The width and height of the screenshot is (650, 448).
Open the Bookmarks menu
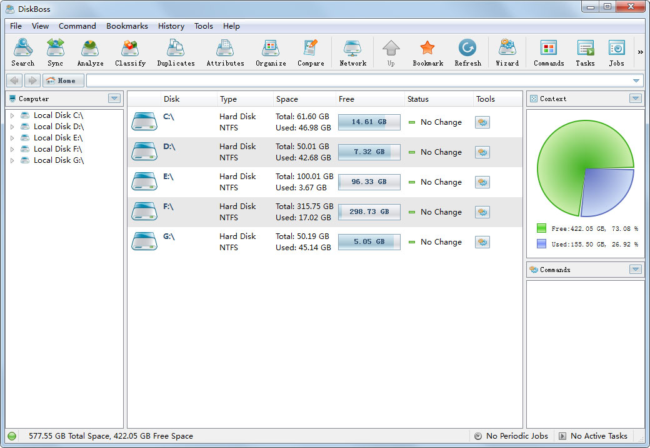pos(127,26)
